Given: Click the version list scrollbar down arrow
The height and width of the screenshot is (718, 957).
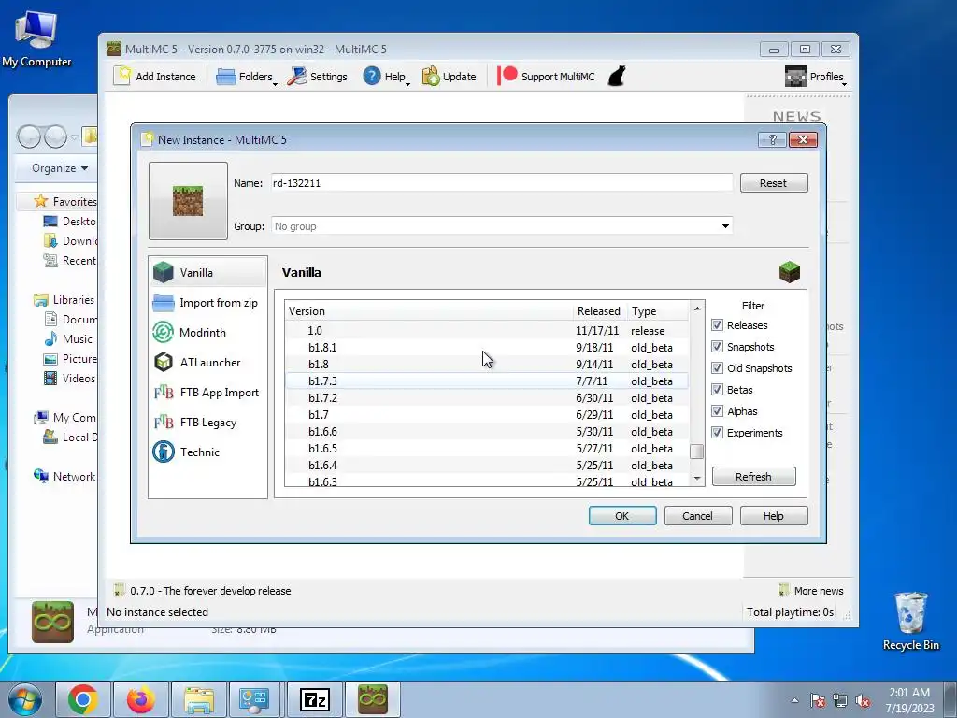Looking at the screenshot, I should click(697, 478).
